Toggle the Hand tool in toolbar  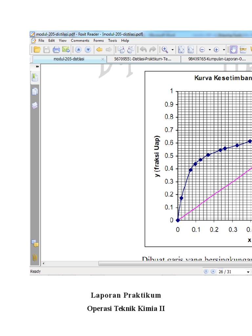coord(233,50)
